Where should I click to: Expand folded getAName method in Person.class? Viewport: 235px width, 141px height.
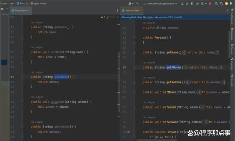click(x=134, y=68)
